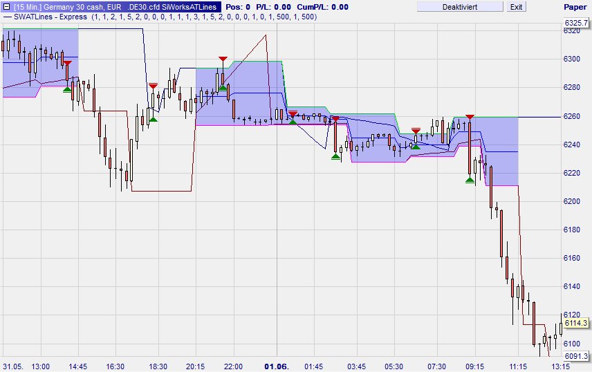Viewport: 592px width, 372px height.
Task: Click the green signal triangle near 6257 before 18:30
Action: pyautogui.click(x=153, y=120)
